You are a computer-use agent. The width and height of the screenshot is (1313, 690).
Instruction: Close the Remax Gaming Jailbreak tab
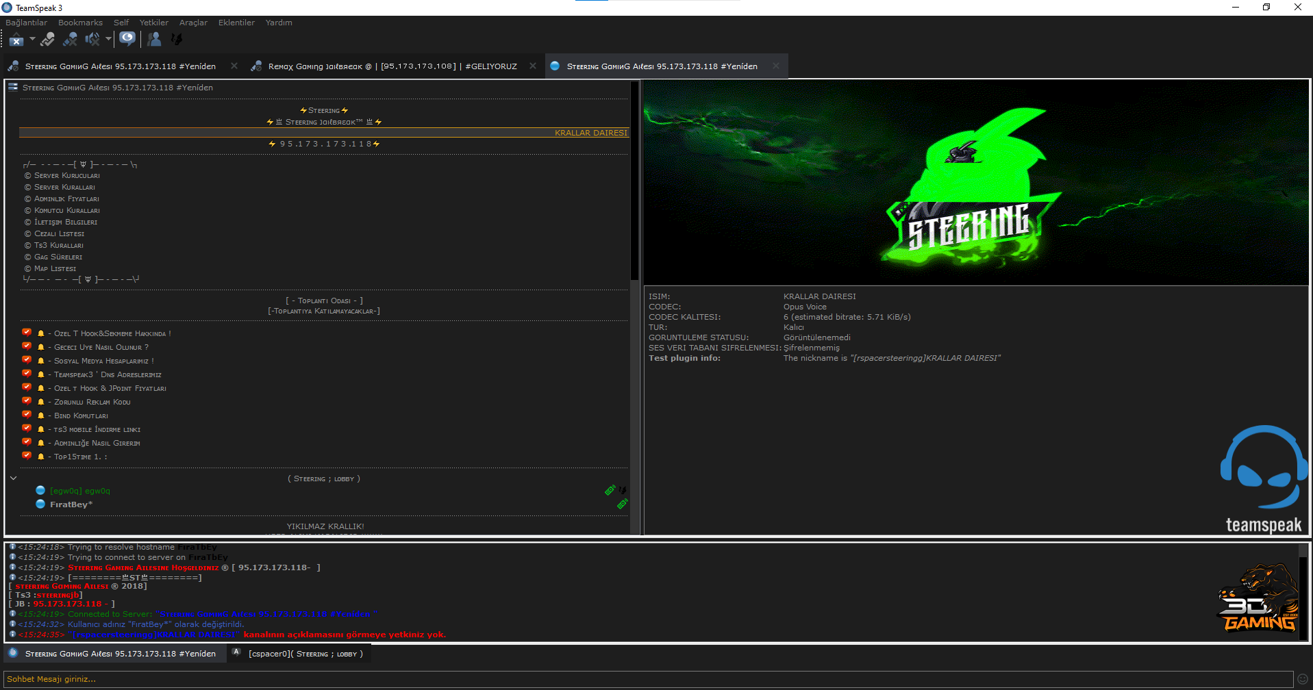[x=533, y=66]
